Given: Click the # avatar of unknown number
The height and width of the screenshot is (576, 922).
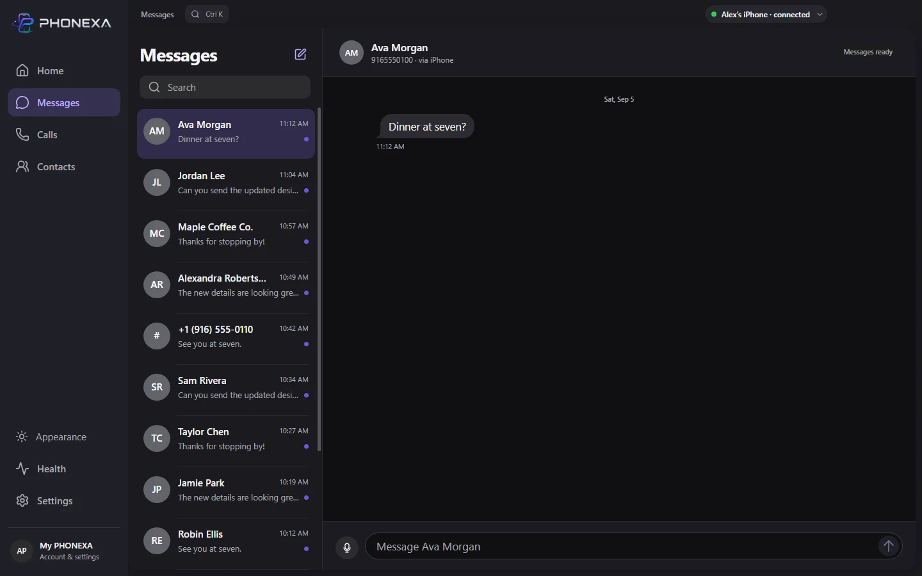Looking at the screenshot, I should point(157,336).
